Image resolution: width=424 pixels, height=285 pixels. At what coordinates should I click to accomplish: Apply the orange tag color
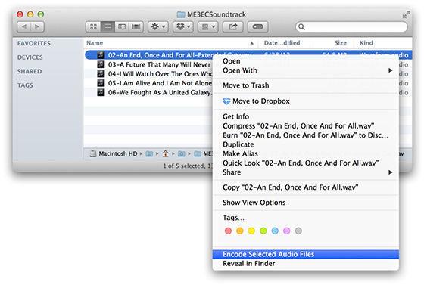[x=240, y=231]
